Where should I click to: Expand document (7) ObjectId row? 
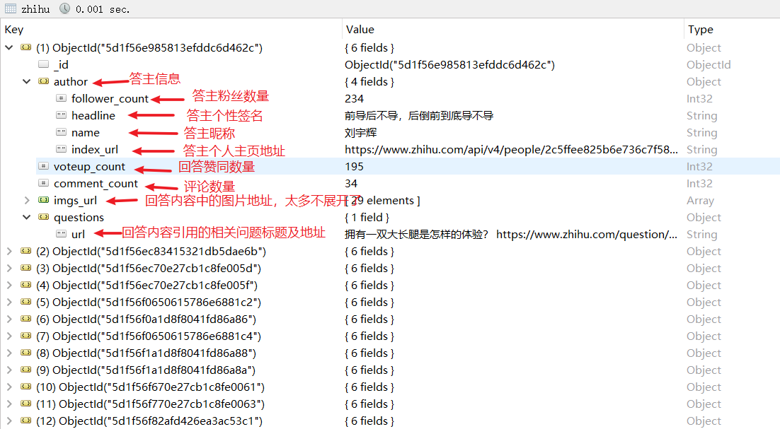(9, 336)
